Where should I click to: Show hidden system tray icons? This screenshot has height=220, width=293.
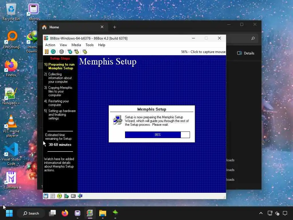tap(261, 213)
